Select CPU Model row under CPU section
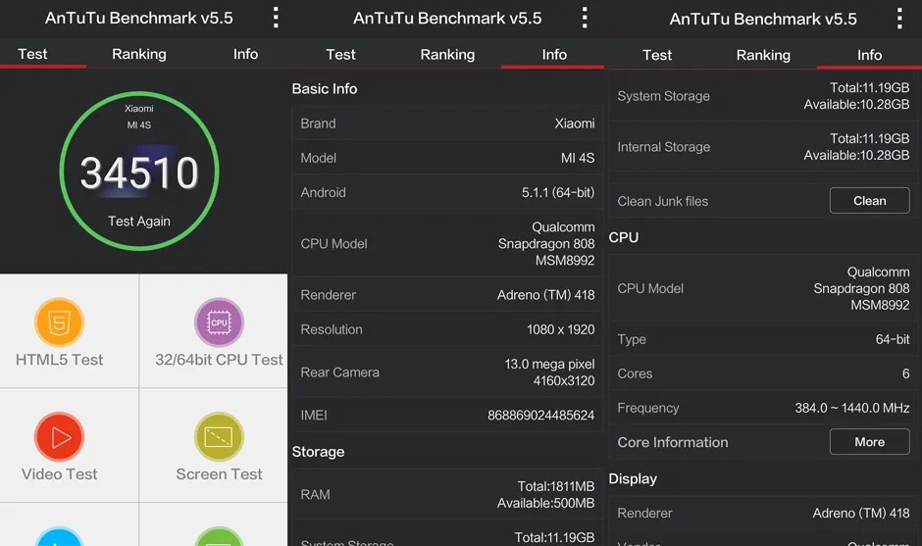The image size is (922, 546). tap(763, 288)
